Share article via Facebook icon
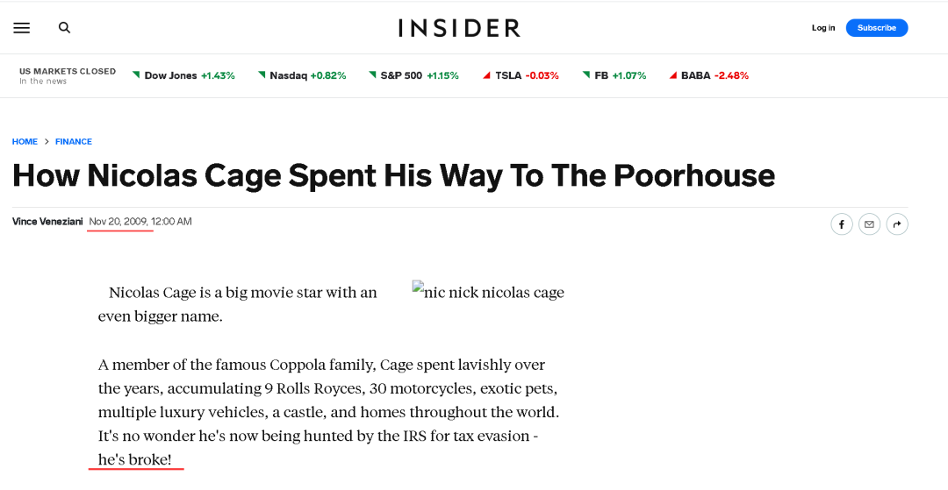This screenshot has height=490, width=948. pyautogui.click(x=842, y=224)
